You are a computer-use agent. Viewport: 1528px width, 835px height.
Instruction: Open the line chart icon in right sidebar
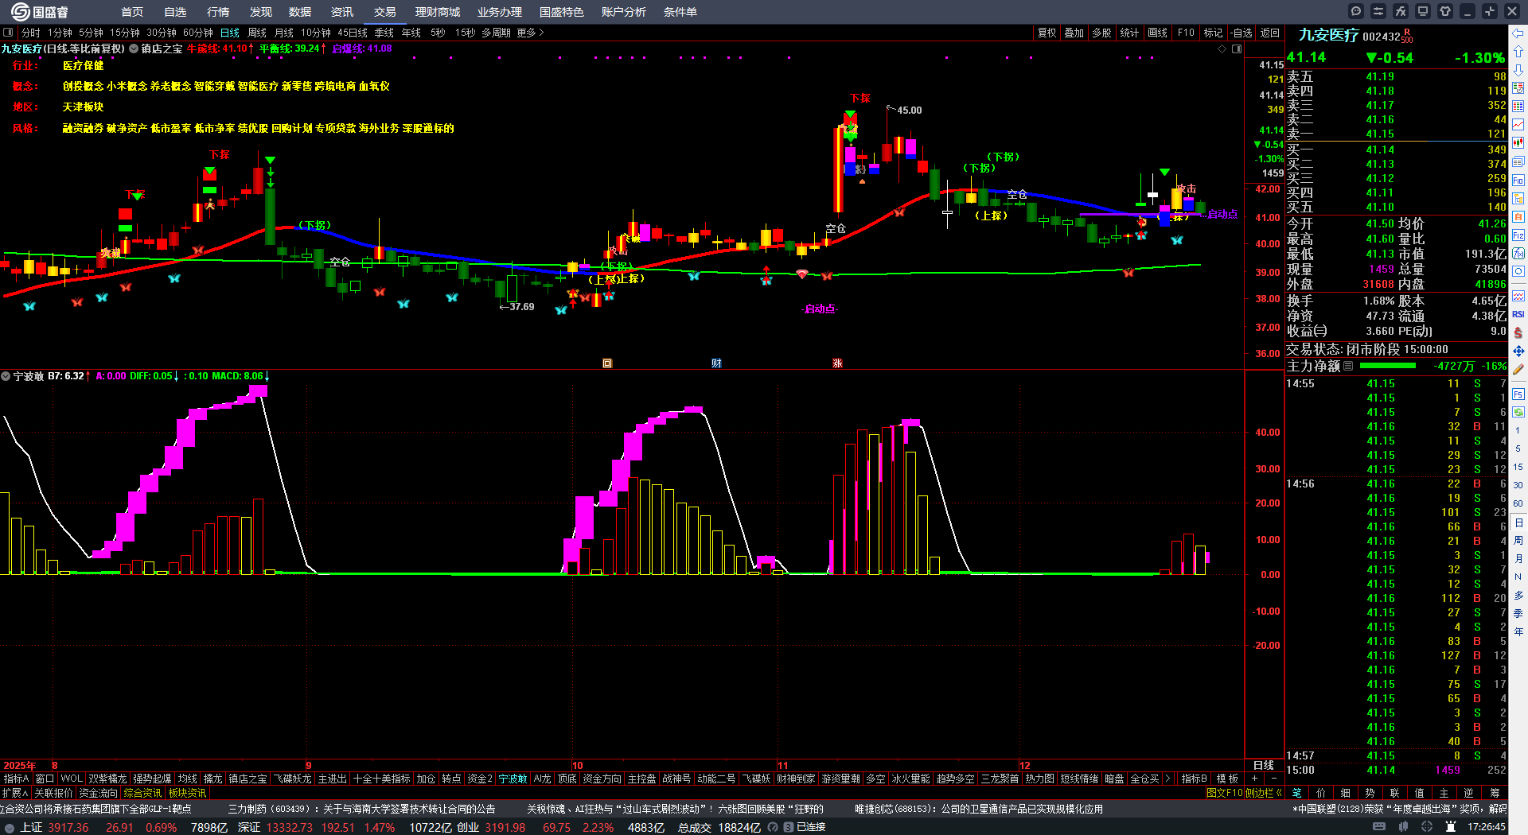point(1518,125)
